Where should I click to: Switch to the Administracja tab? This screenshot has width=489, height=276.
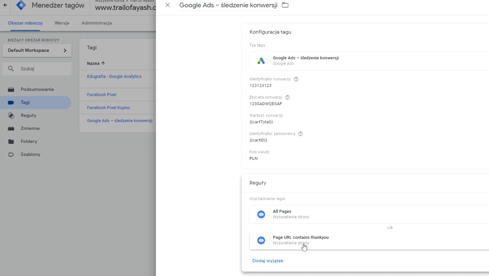click(x=96, y=23)
